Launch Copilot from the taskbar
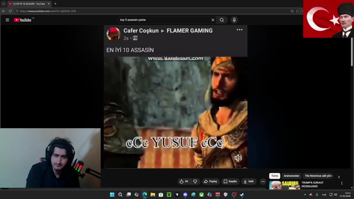The image size is (354, 199). click(137, 195)
